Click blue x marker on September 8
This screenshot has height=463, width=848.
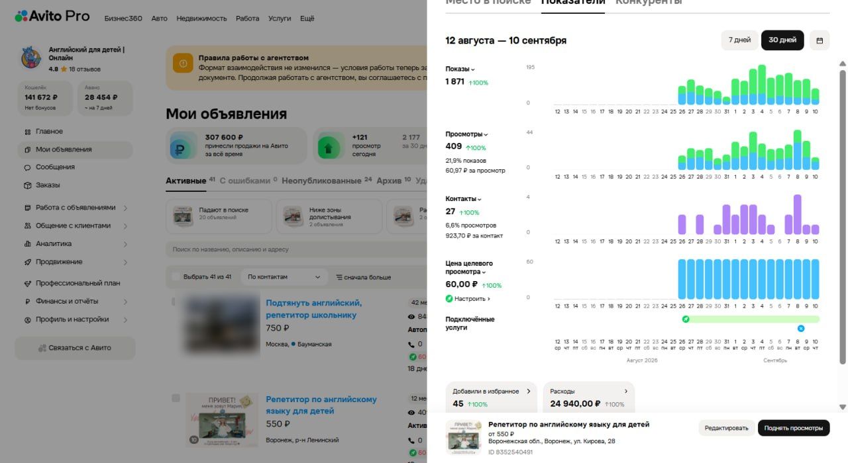pos(800,328)
